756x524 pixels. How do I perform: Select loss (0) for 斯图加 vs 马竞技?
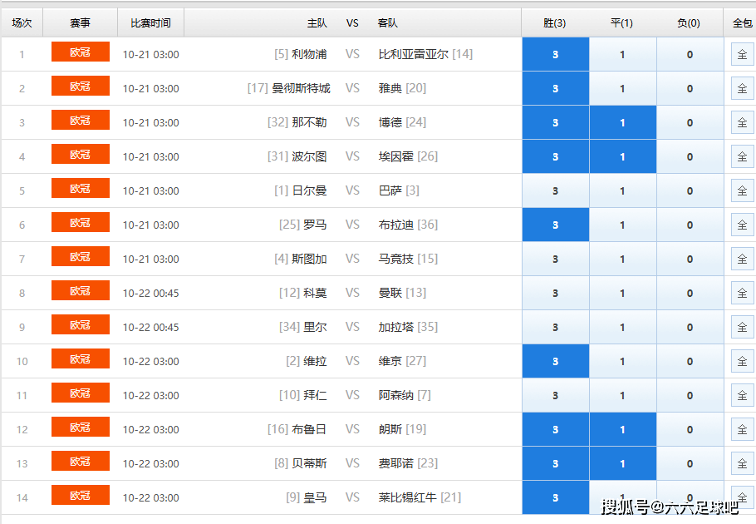tap(690, 260)
